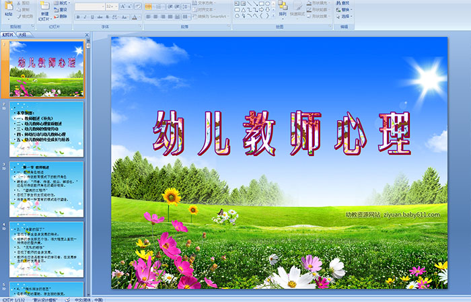
Task: Open Text Direction (文字方向) menu
Action: [x=203, y=3]
